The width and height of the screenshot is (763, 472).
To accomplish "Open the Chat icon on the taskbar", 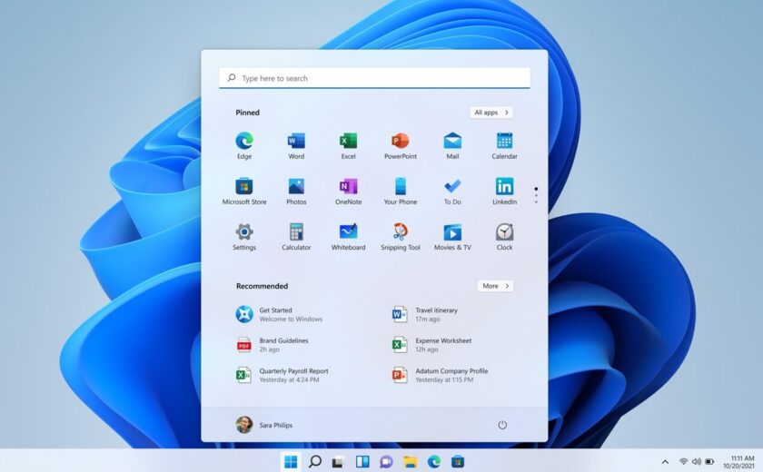I will tap(386, 461).
